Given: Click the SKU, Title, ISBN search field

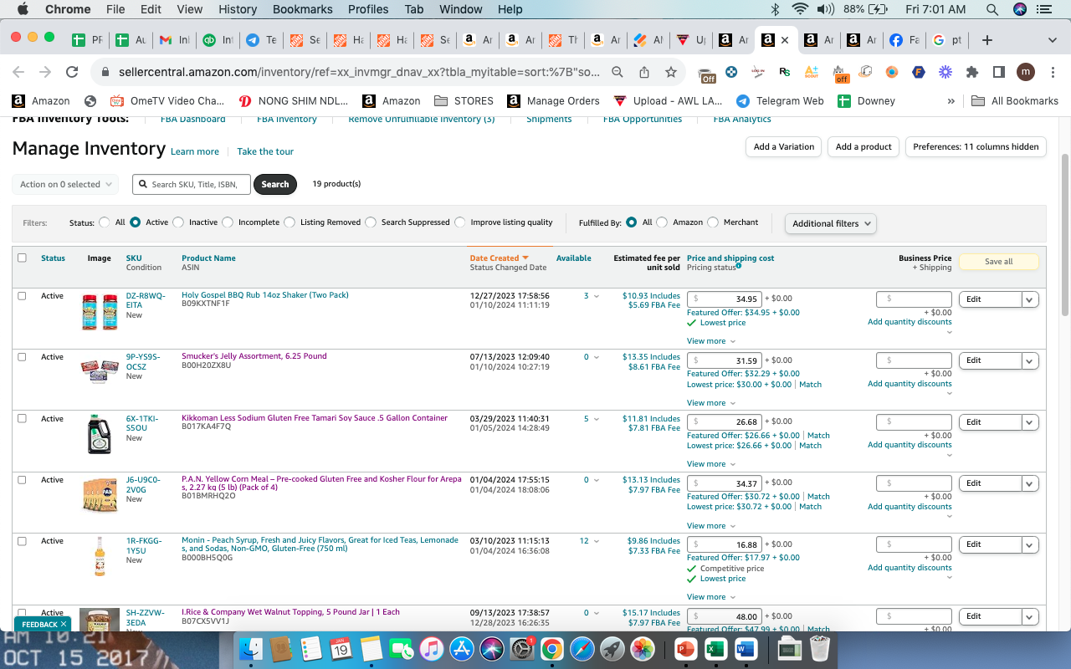Looking at the screenshot, I should 192,184.
